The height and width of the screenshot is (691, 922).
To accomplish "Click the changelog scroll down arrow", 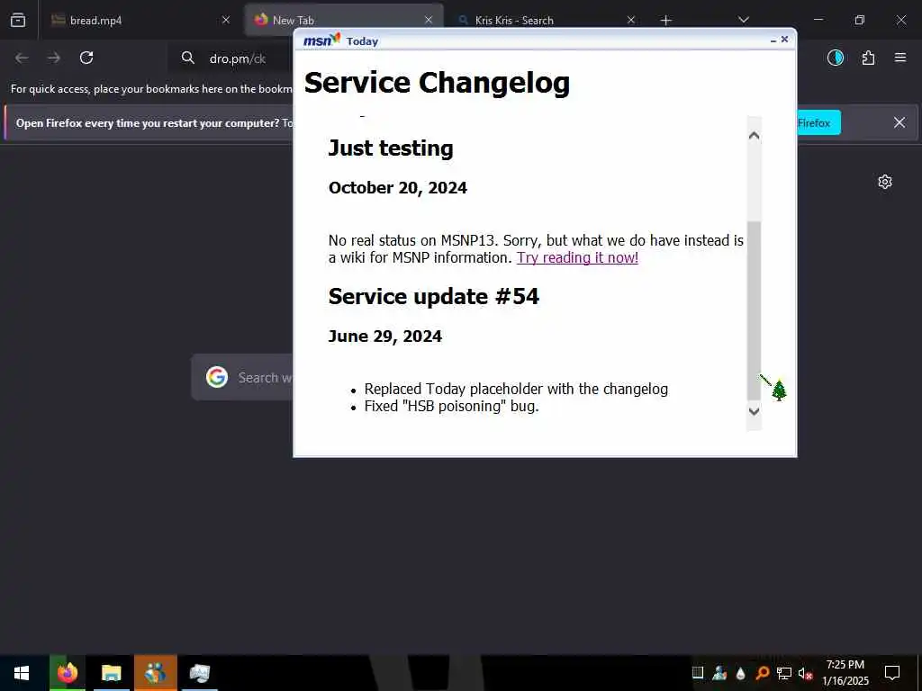I will pos(754,411).
